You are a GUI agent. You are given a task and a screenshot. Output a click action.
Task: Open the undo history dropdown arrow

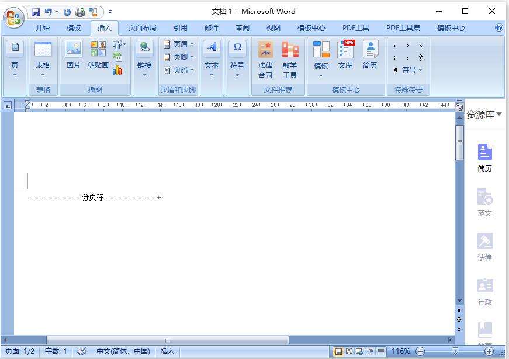[x=57, y=12]
